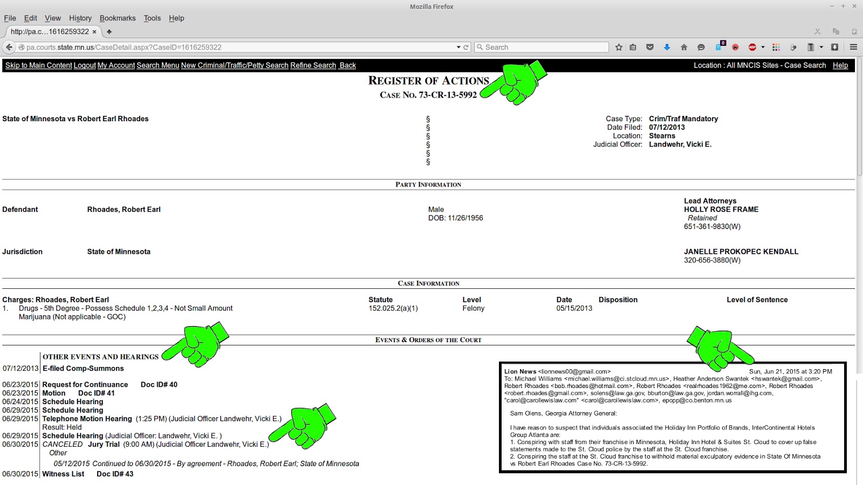Open the Help menu in the menu bar

tap(176, 18)
